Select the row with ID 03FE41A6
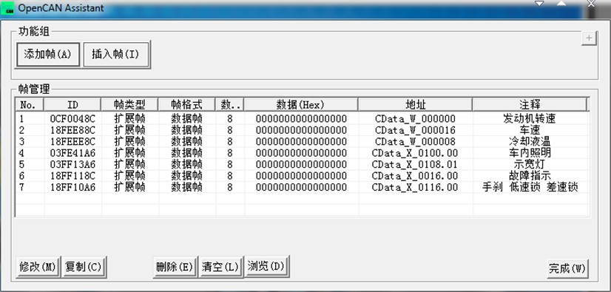 [302, 152]
